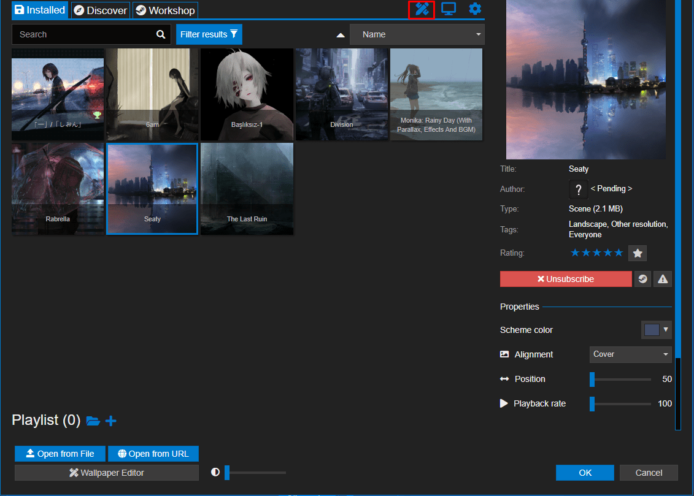Image resolution: width=694 pixels, height=496 pixels.
Task: Add Seaty to favorites star button
Action: coord(638,253)
